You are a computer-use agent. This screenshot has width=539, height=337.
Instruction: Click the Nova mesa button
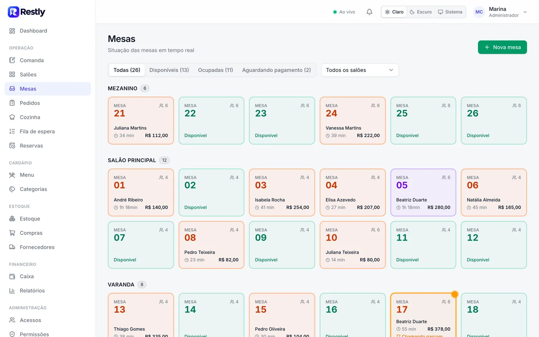click(502, 47)
